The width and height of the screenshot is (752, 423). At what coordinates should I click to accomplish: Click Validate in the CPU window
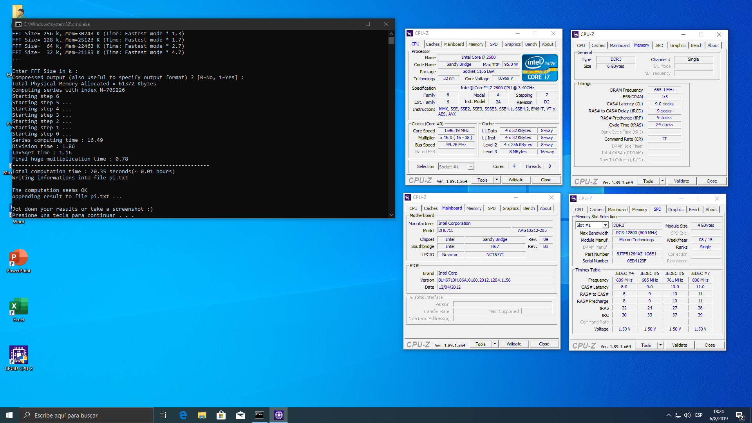(516, 180)
